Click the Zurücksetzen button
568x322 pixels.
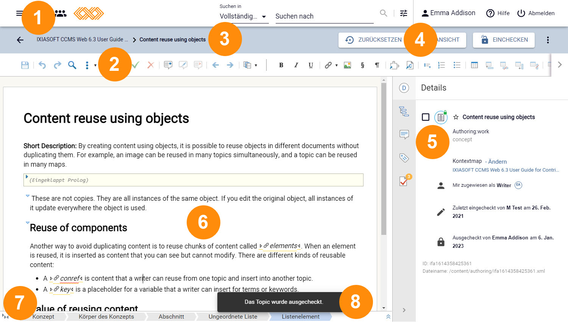tap(373, 40)
